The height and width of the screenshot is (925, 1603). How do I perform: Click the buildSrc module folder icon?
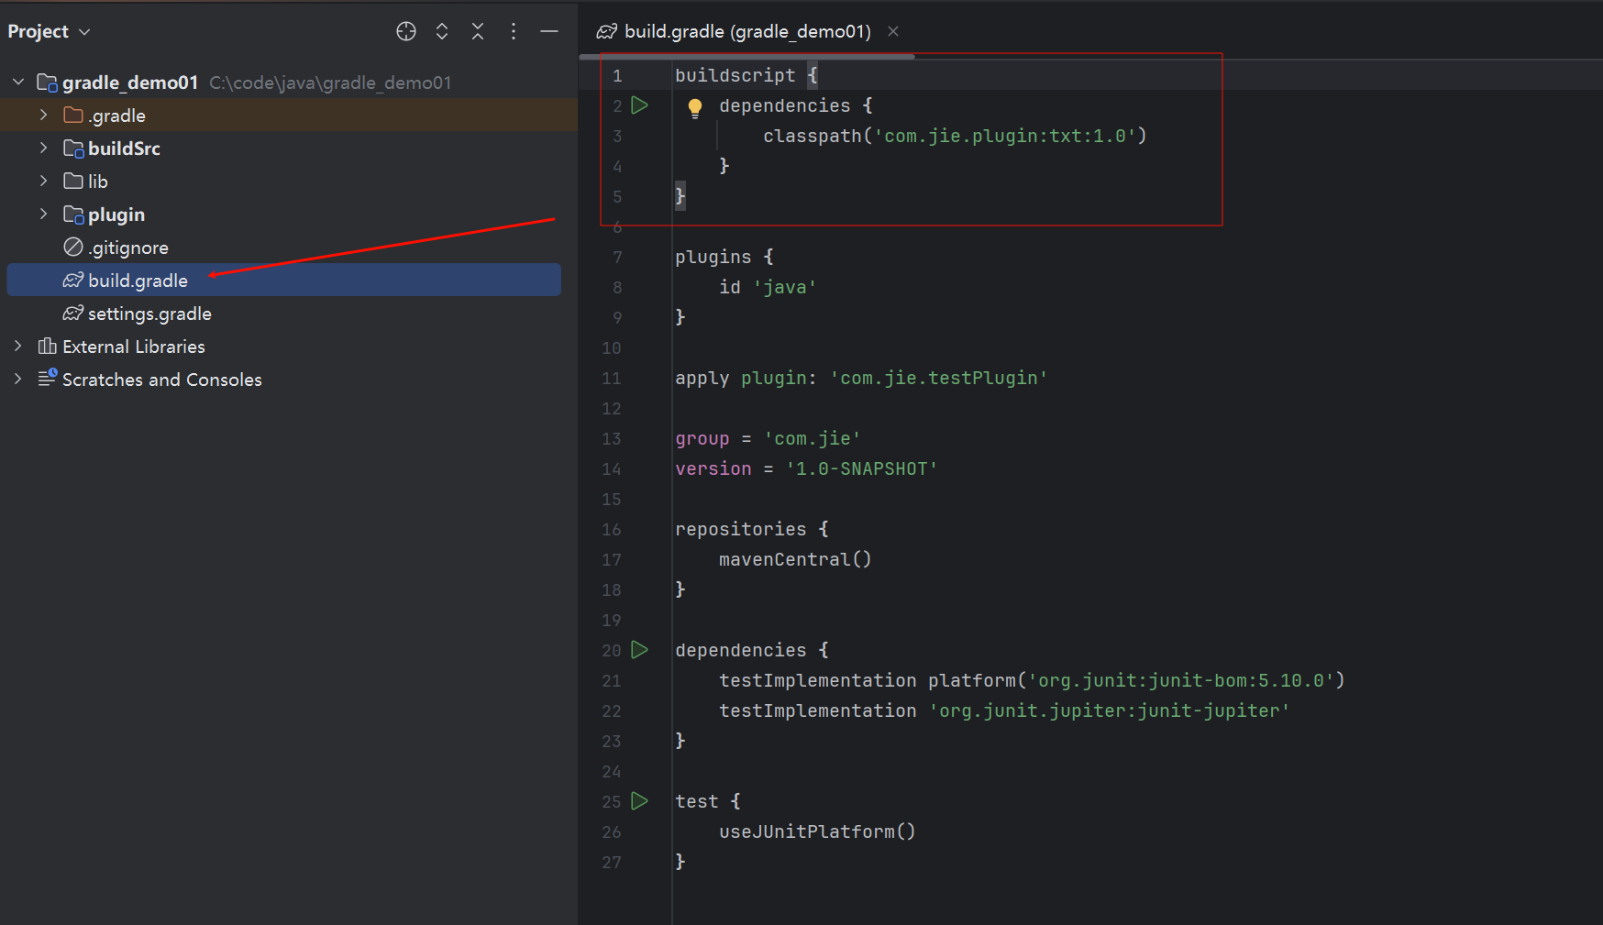pos(73,148)
